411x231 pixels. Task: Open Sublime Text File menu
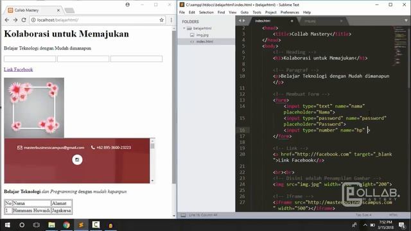182,12
